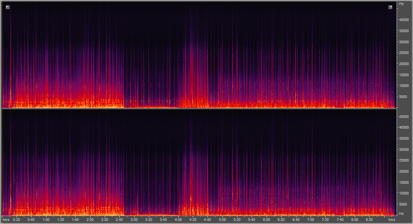Jump to 2:20 on the time ruler
The image size is (413, 224).
point(105,220)
